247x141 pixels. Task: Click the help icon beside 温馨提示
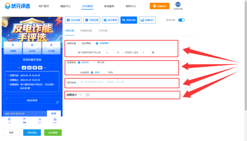80,95
